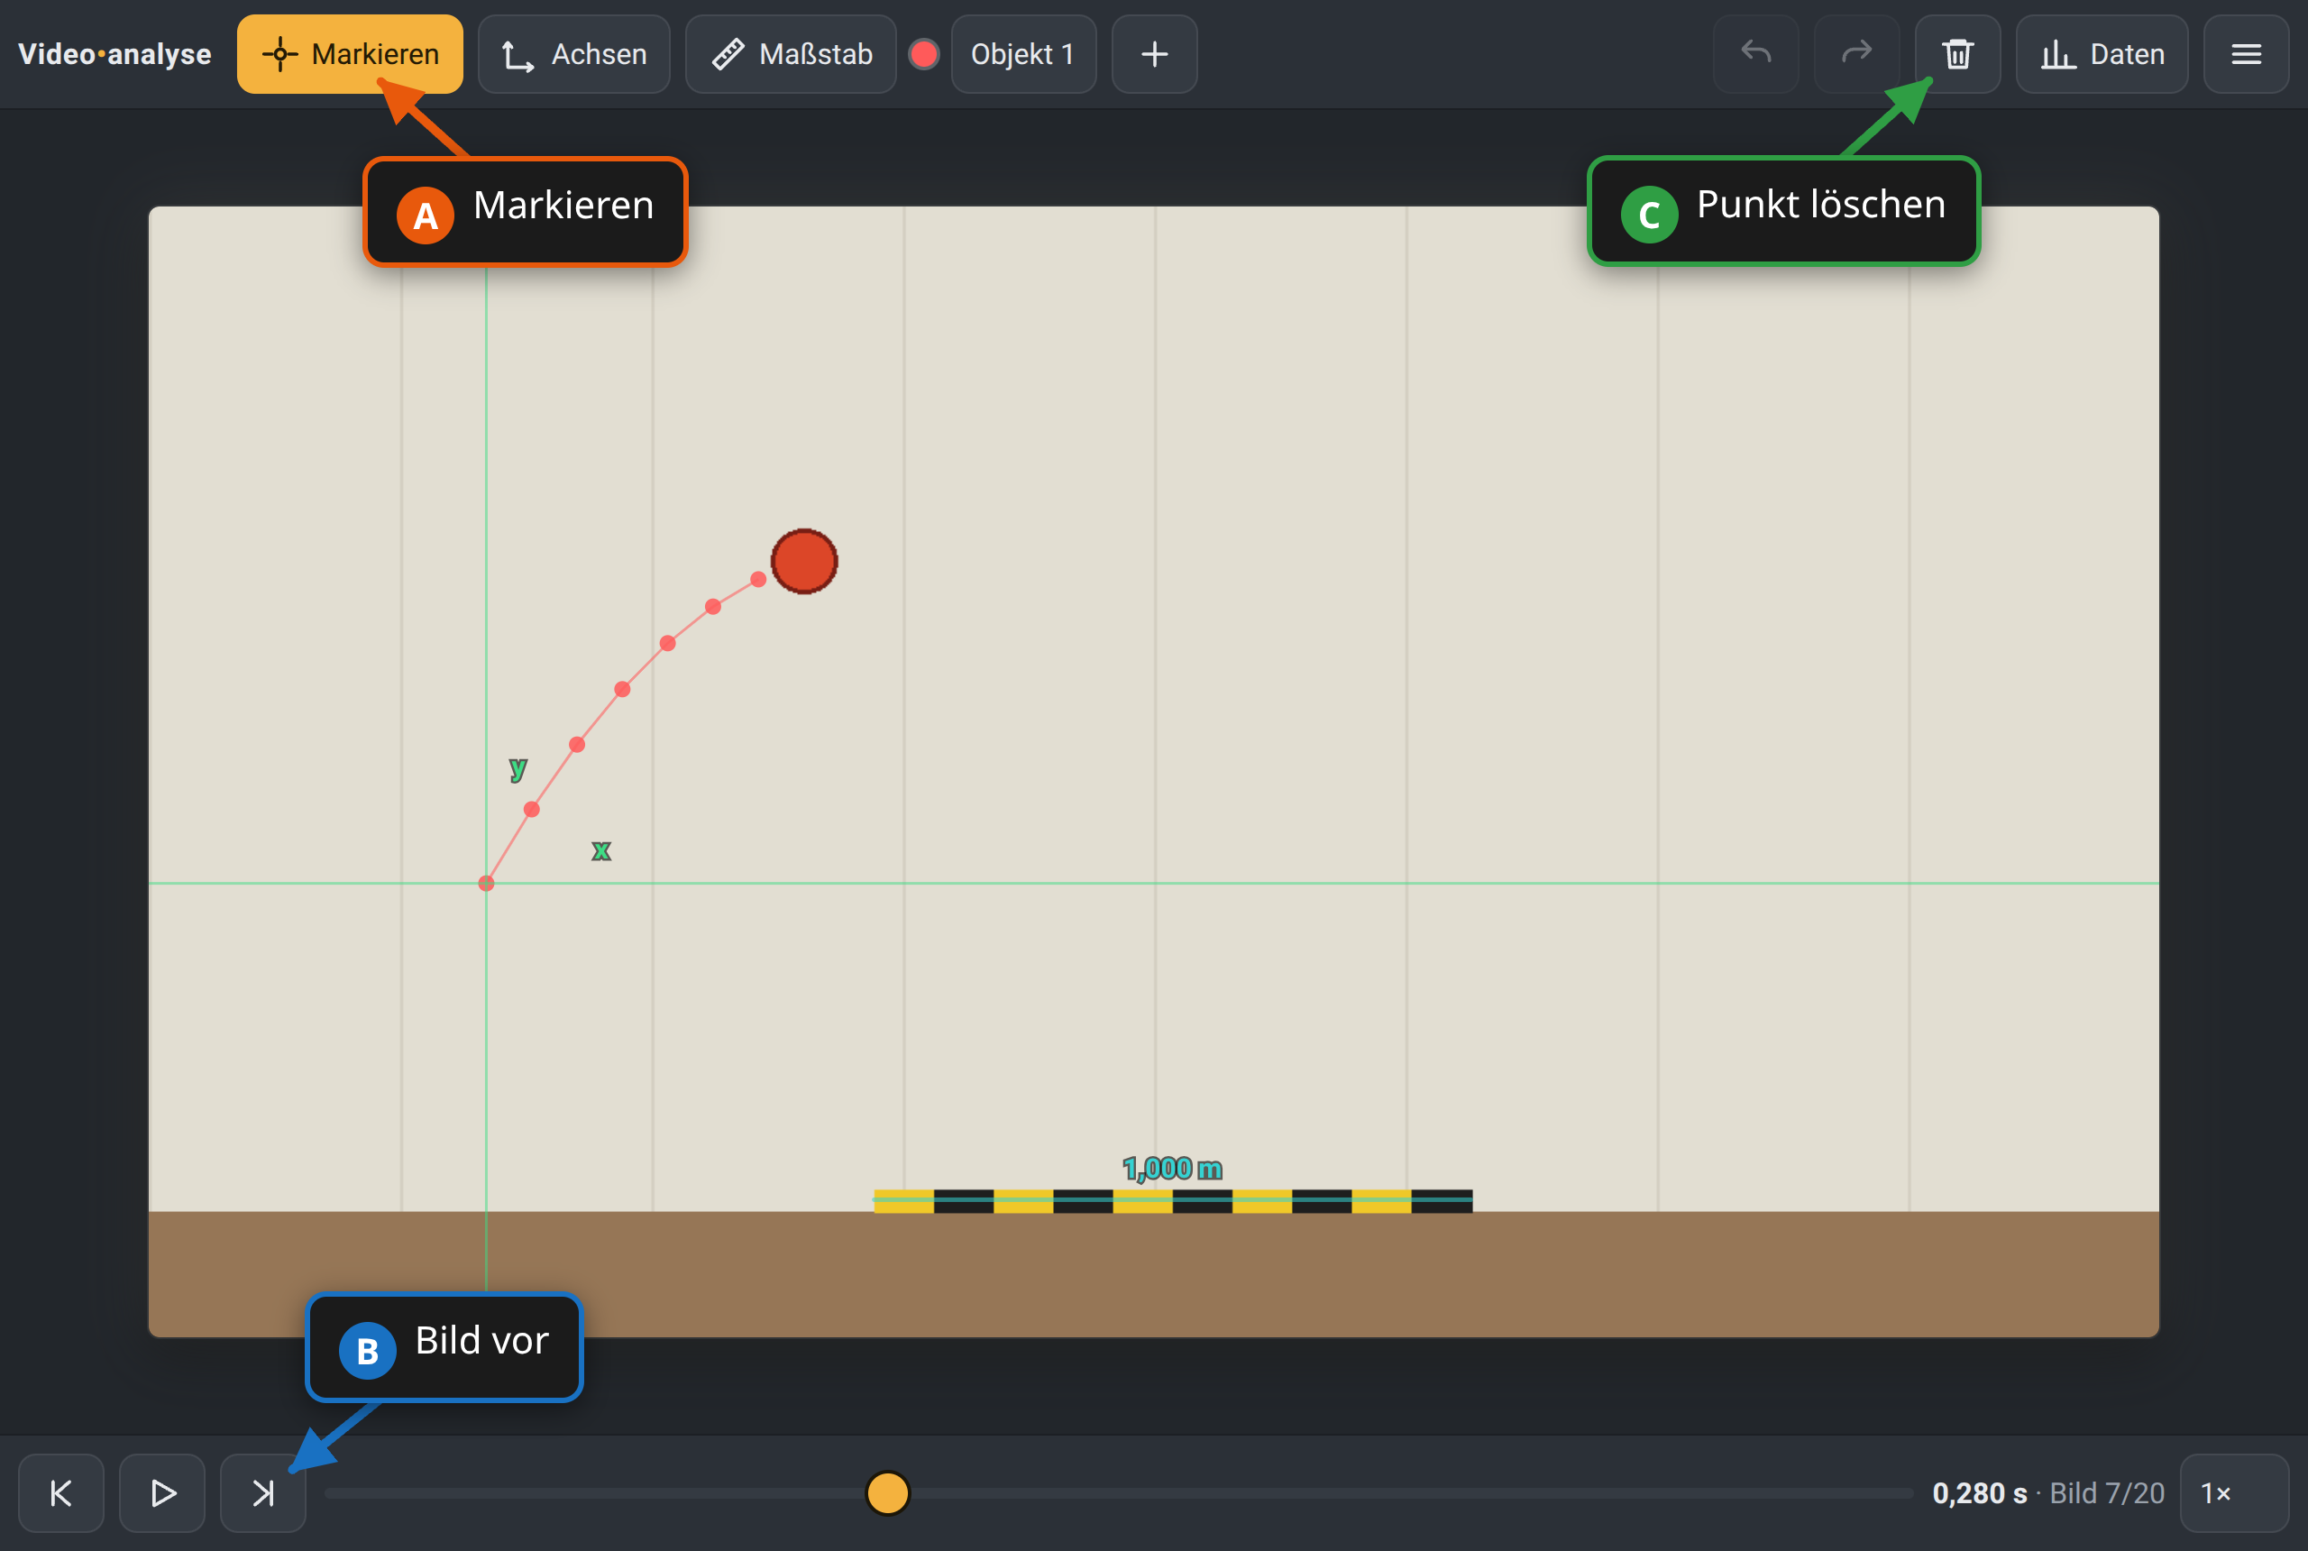2308x1551 pixels.
Task: Redo the last undone action
Action: point(1856,54)
